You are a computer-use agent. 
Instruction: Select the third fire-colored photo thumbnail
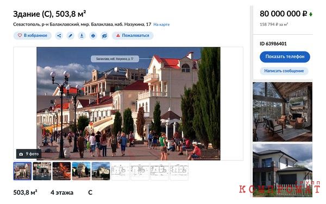point(61,171)
